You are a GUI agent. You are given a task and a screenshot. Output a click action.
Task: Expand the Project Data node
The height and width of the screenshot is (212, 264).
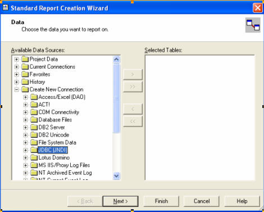click(x=16, y=59)
